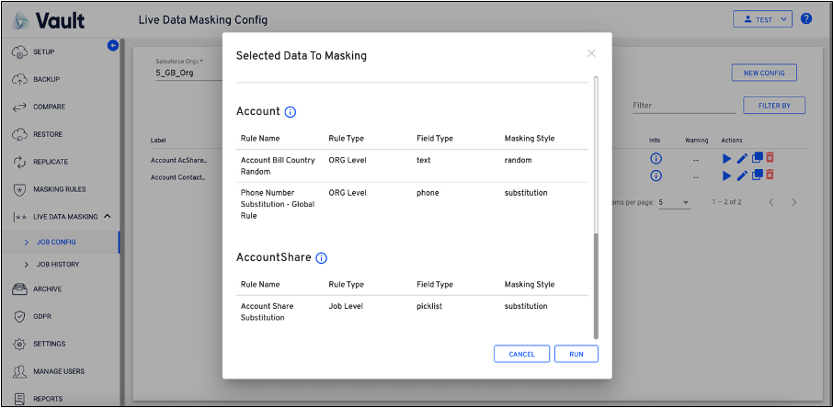Click the info icon next to Account heading

(x=291, y=112)
